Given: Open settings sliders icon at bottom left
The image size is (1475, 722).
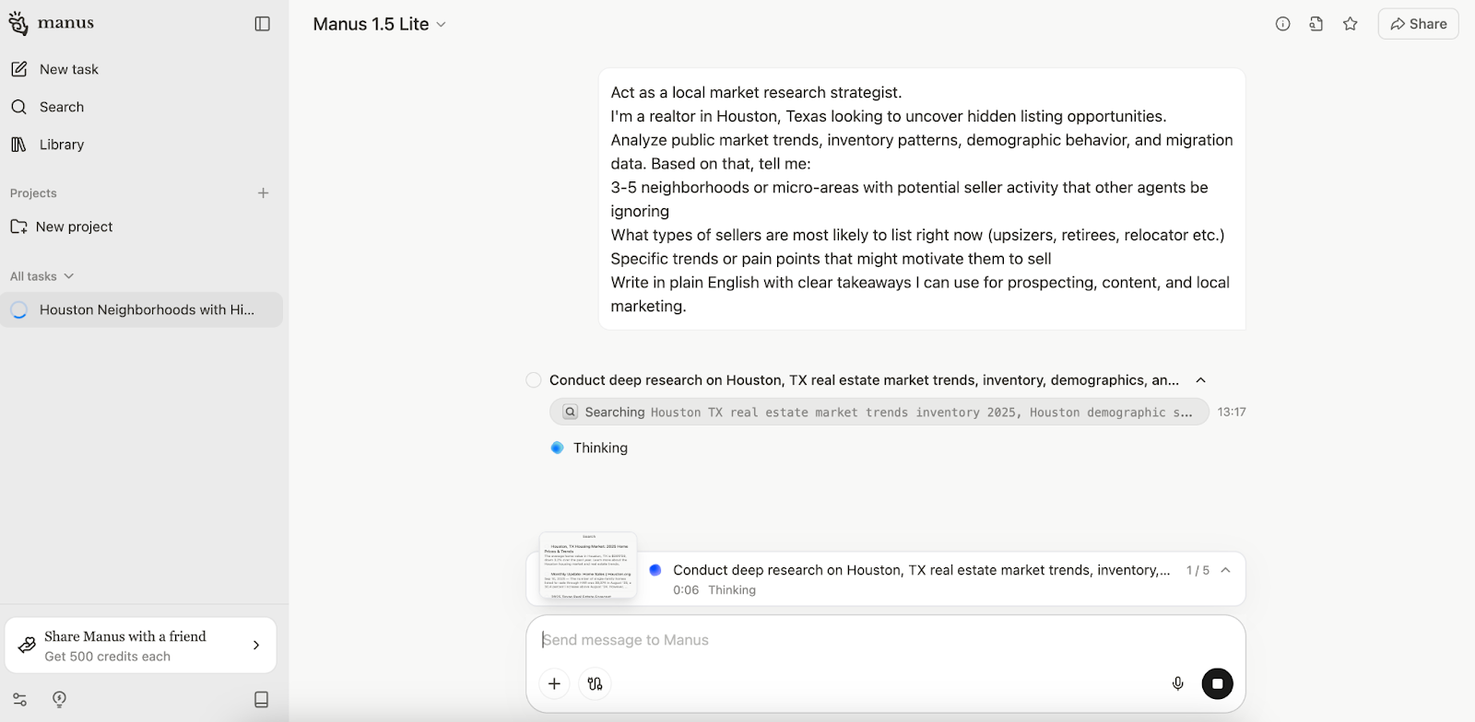Looking at the screenshot, I should pyautogui.click(x=19, y=700).
